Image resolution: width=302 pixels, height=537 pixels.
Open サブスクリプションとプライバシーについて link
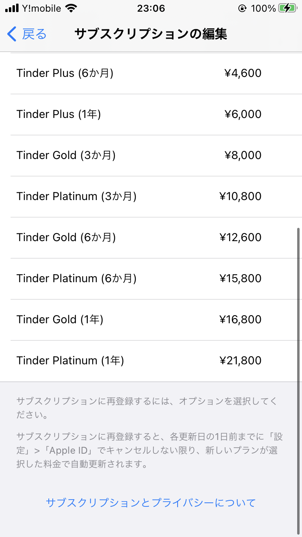coord(151,502)
